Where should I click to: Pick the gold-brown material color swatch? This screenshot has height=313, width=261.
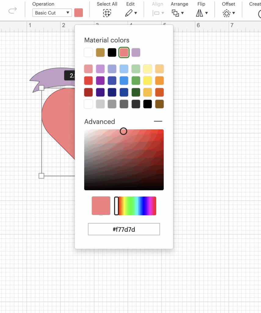point(100,53)
